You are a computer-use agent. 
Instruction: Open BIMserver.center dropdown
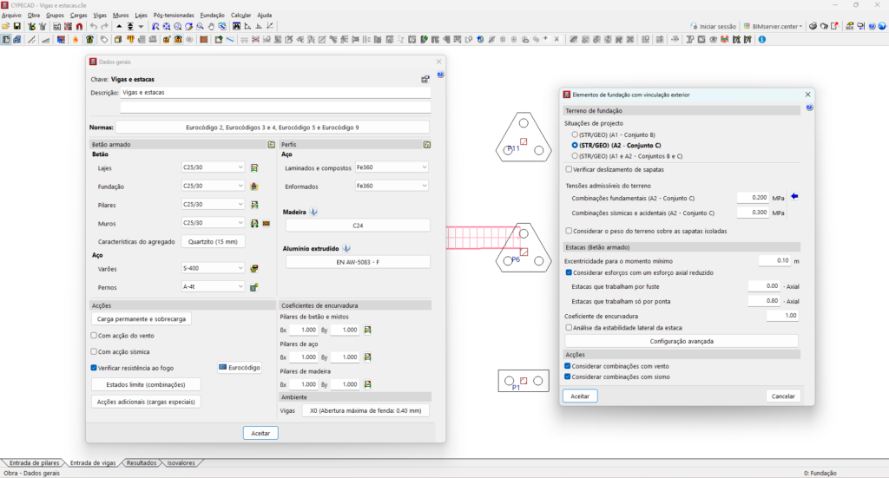[774, 26]
